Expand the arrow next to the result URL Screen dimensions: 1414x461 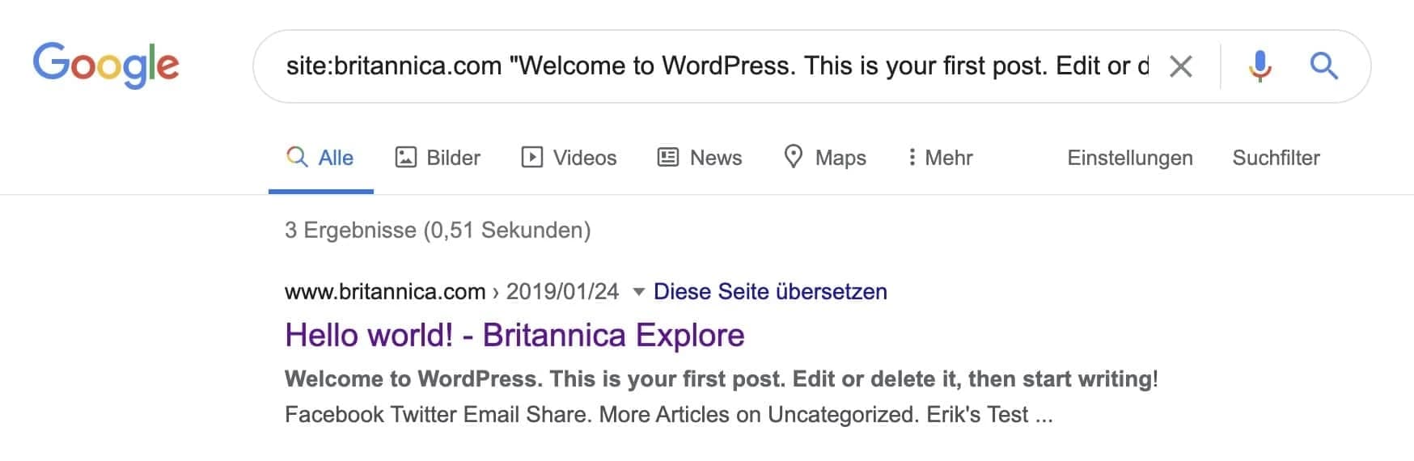point(638,292)
